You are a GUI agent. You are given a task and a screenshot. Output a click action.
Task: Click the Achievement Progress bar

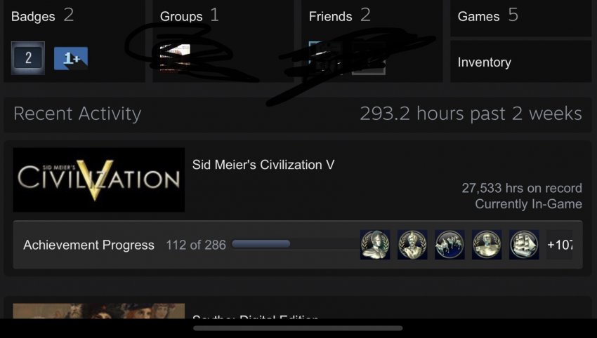(261, 244)
